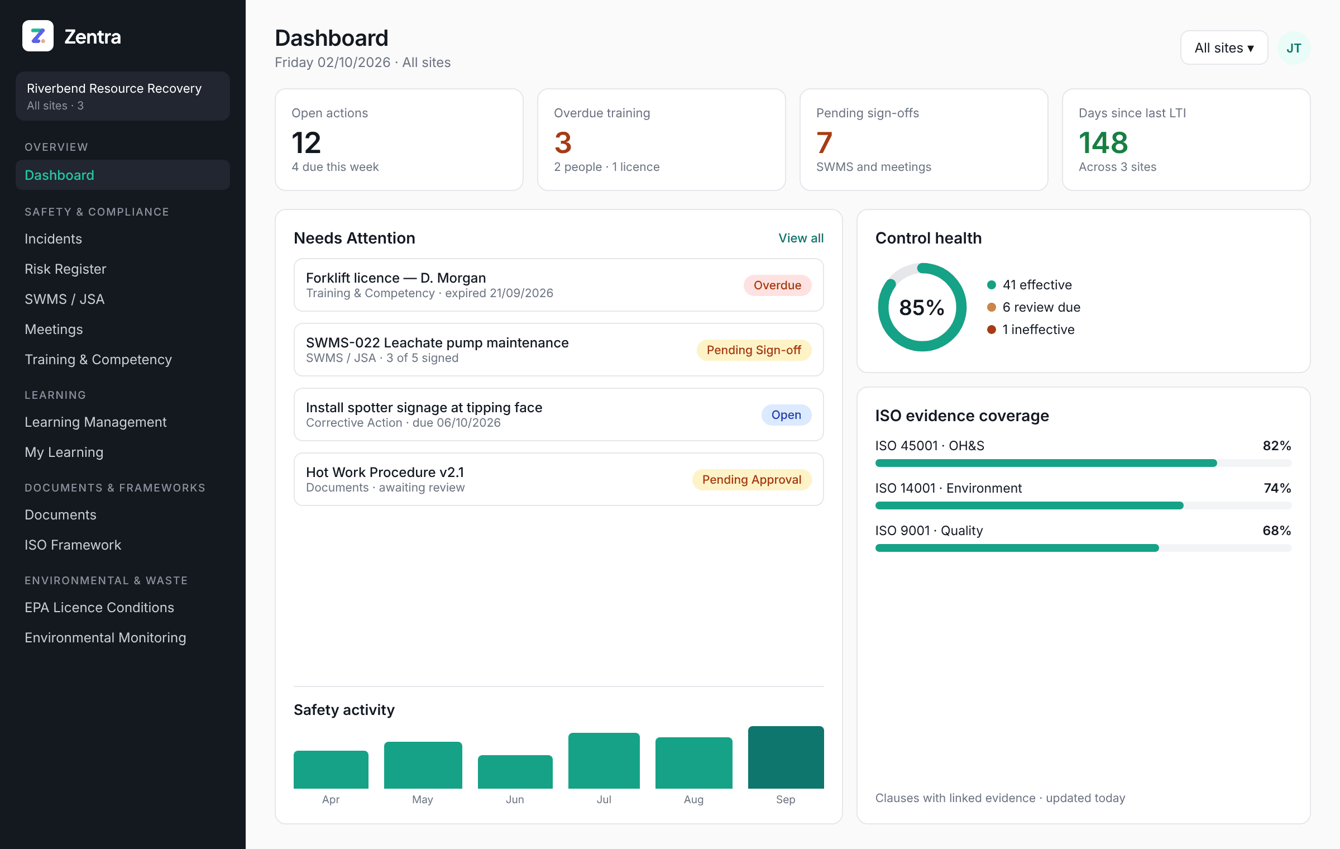Click the Jul safety activity bar
The image size is (1340, 849).
point(604,761)
